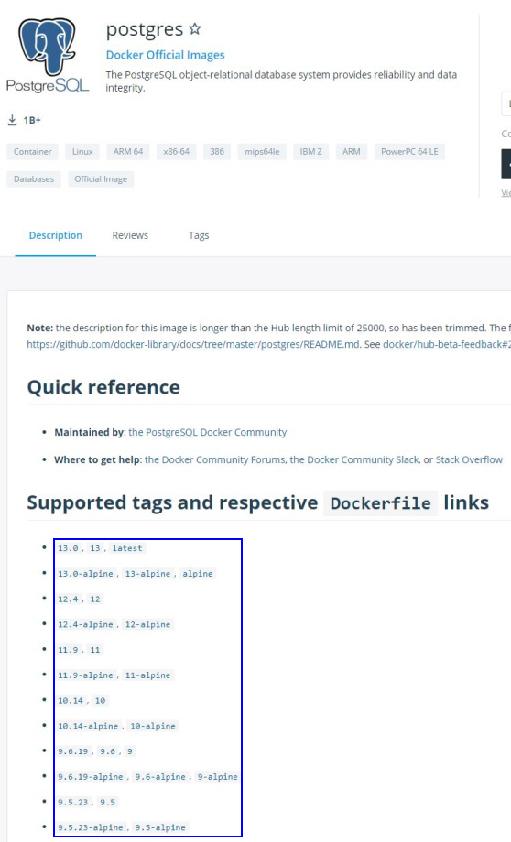Select the Container tag chip

[x=33, y=151]
